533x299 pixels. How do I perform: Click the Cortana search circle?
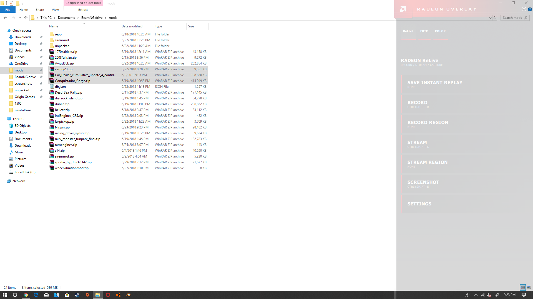point(15,295)
